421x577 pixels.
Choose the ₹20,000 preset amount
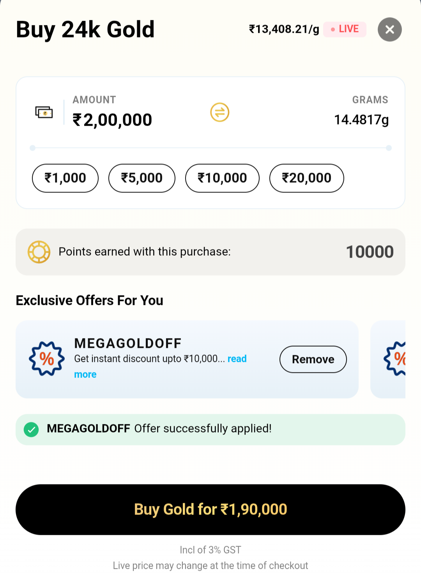(307, 178)
